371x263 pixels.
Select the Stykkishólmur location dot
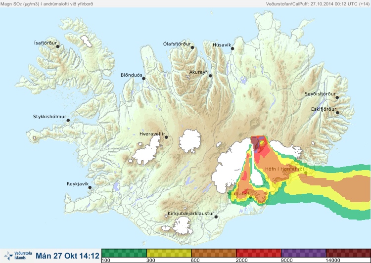click(x=68, y=121)
